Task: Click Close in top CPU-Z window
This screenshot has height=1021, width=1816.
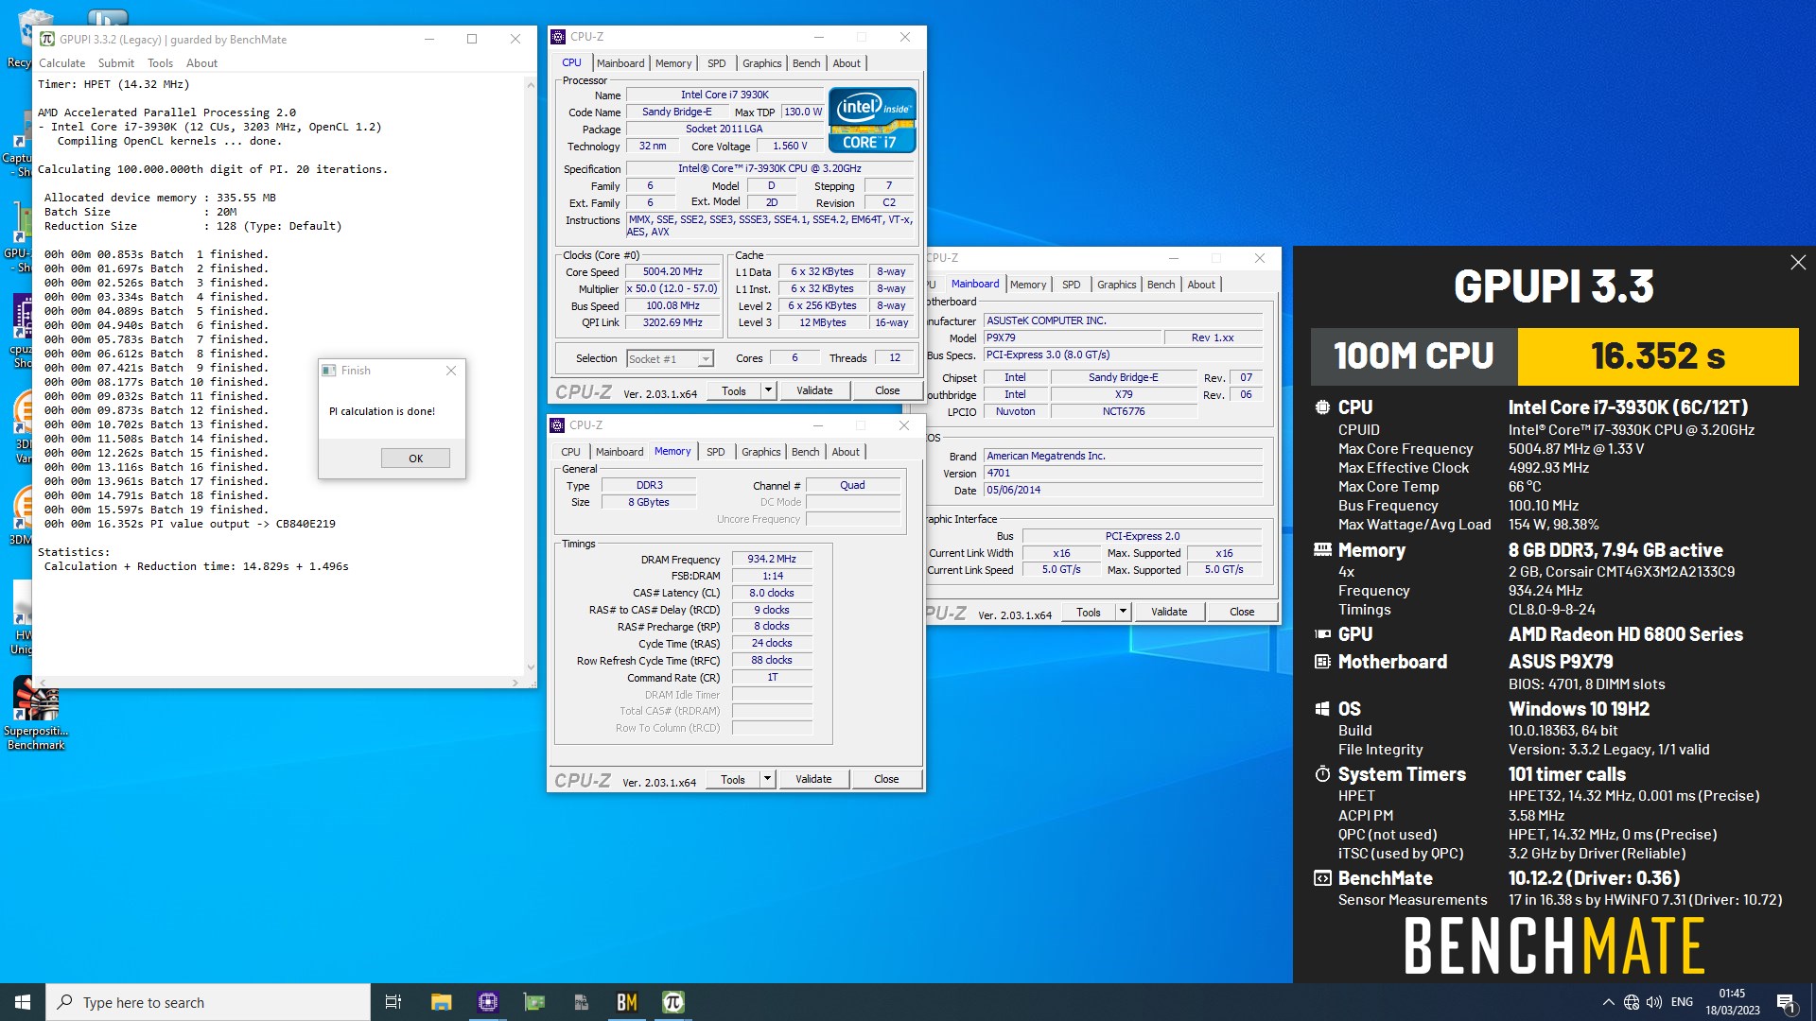Action: [887, 390]
